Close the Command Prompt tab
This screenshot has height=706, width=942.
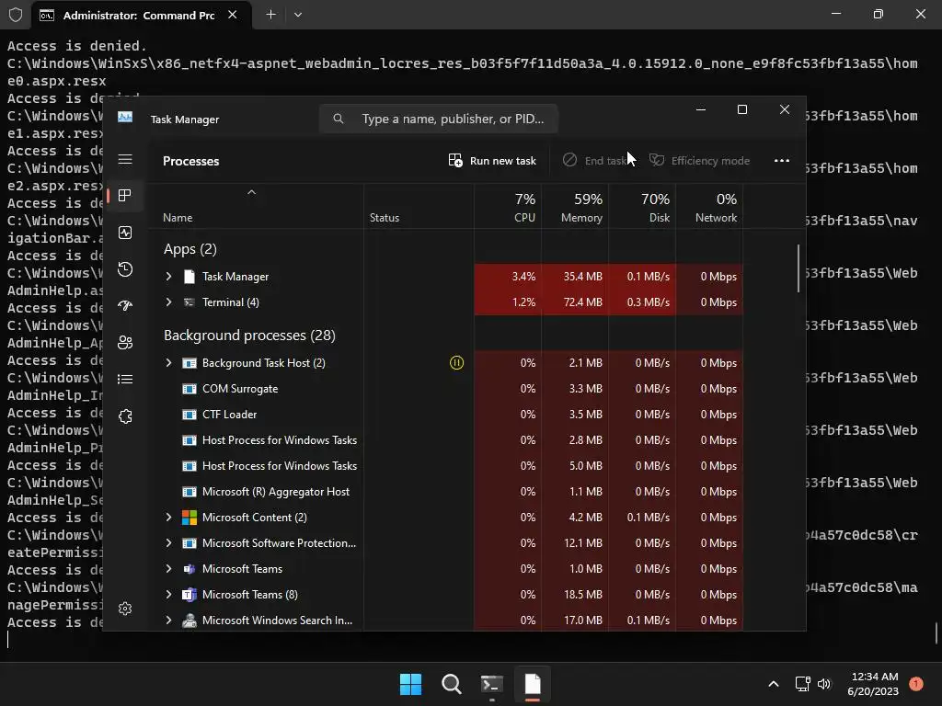point(233,15)
